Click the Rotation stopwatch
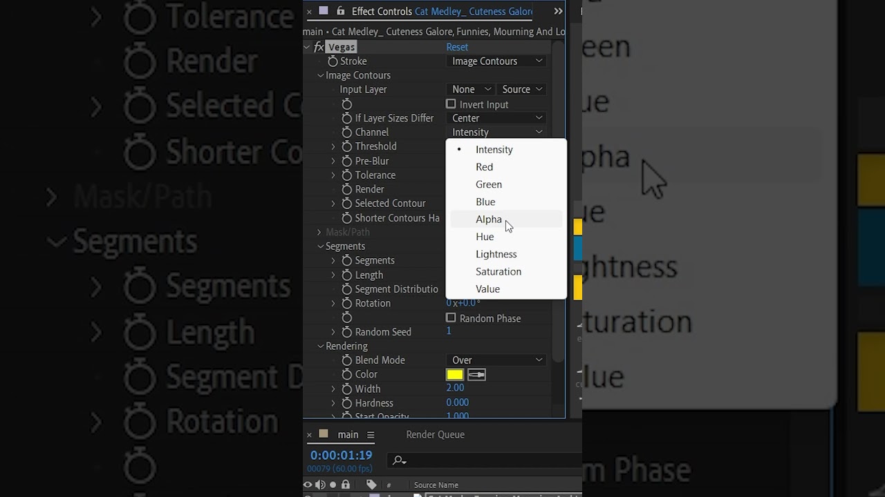This screenshot has width=885, height=497. [347, 304]
